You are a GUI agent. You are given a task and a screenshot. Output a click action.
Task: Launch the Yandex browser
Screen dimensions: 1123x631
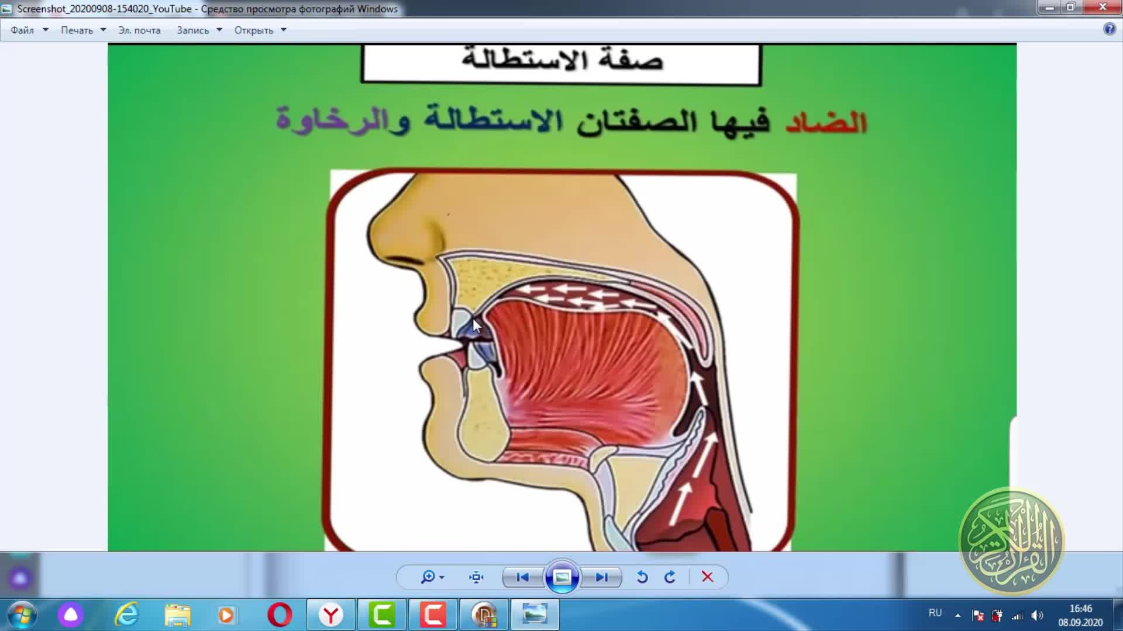tap(331, 615)
